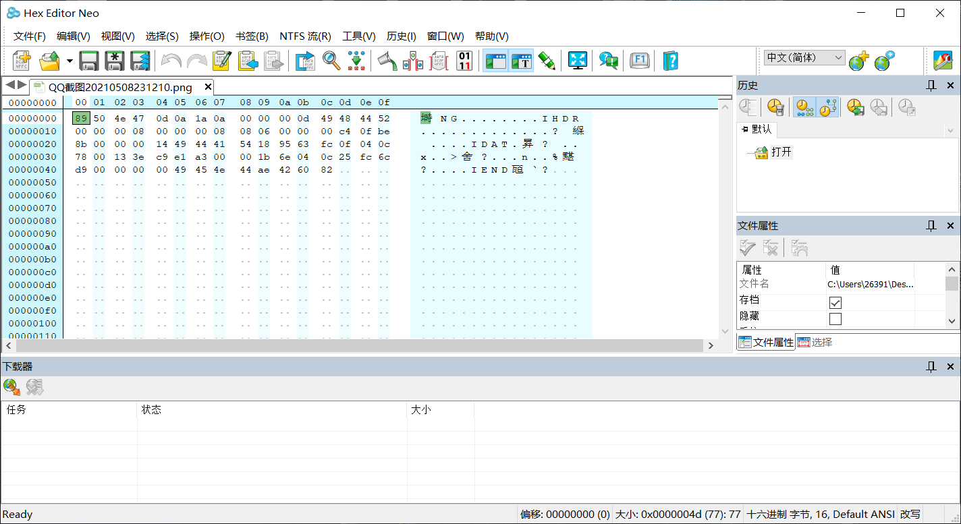Image resolution: width=961 pixels, height=524 pixels.
Task: Select hex byte 89 at offset 00000000
Action: pyautogui.click(x=81, y=119)
